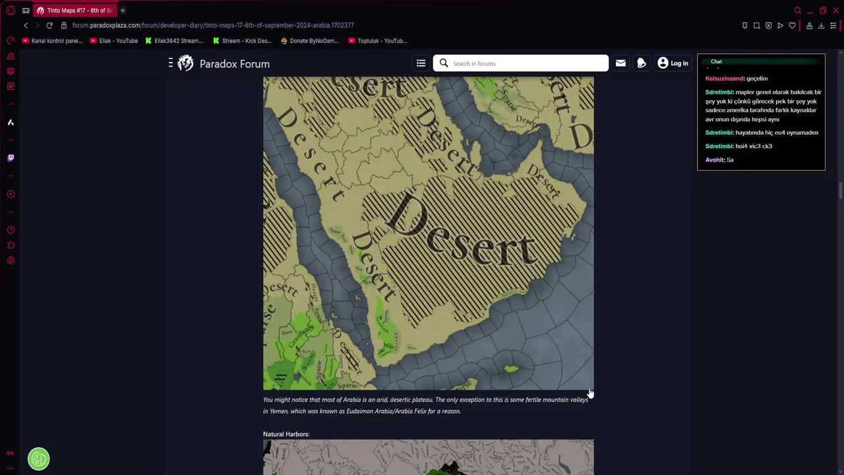Viewport: 844px width, 475px height.
Task: Open the forum list menu icon
Action: coord(421,63)
